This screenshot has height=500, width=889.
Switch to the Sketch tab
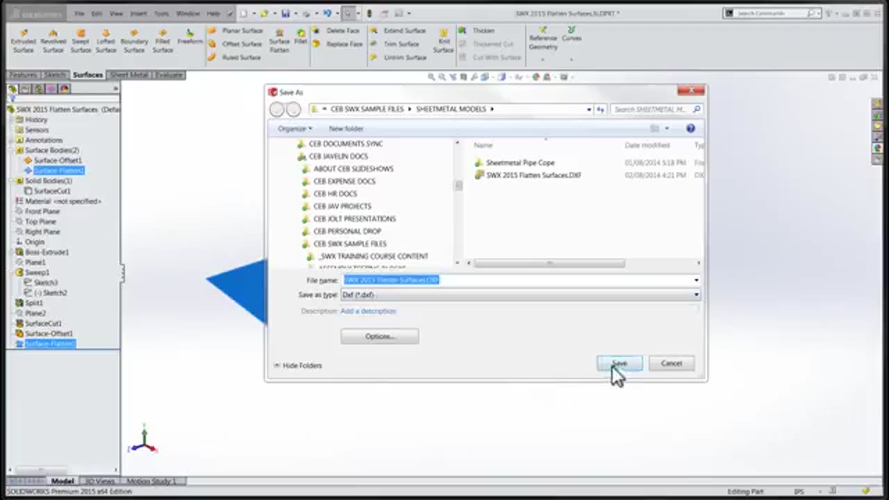pyautogui.click(x=55, y=74)
